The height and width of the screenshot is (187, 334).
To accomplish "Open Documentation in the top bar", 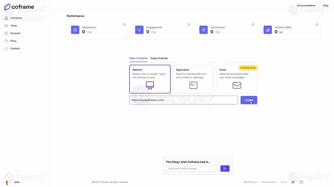I will pos(306,6).
